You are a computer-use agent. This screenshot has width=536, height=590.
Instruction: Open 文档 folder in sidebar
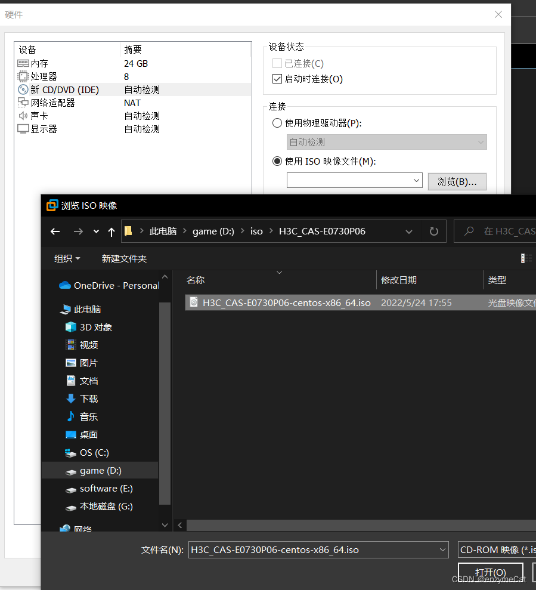click(82, 381)
